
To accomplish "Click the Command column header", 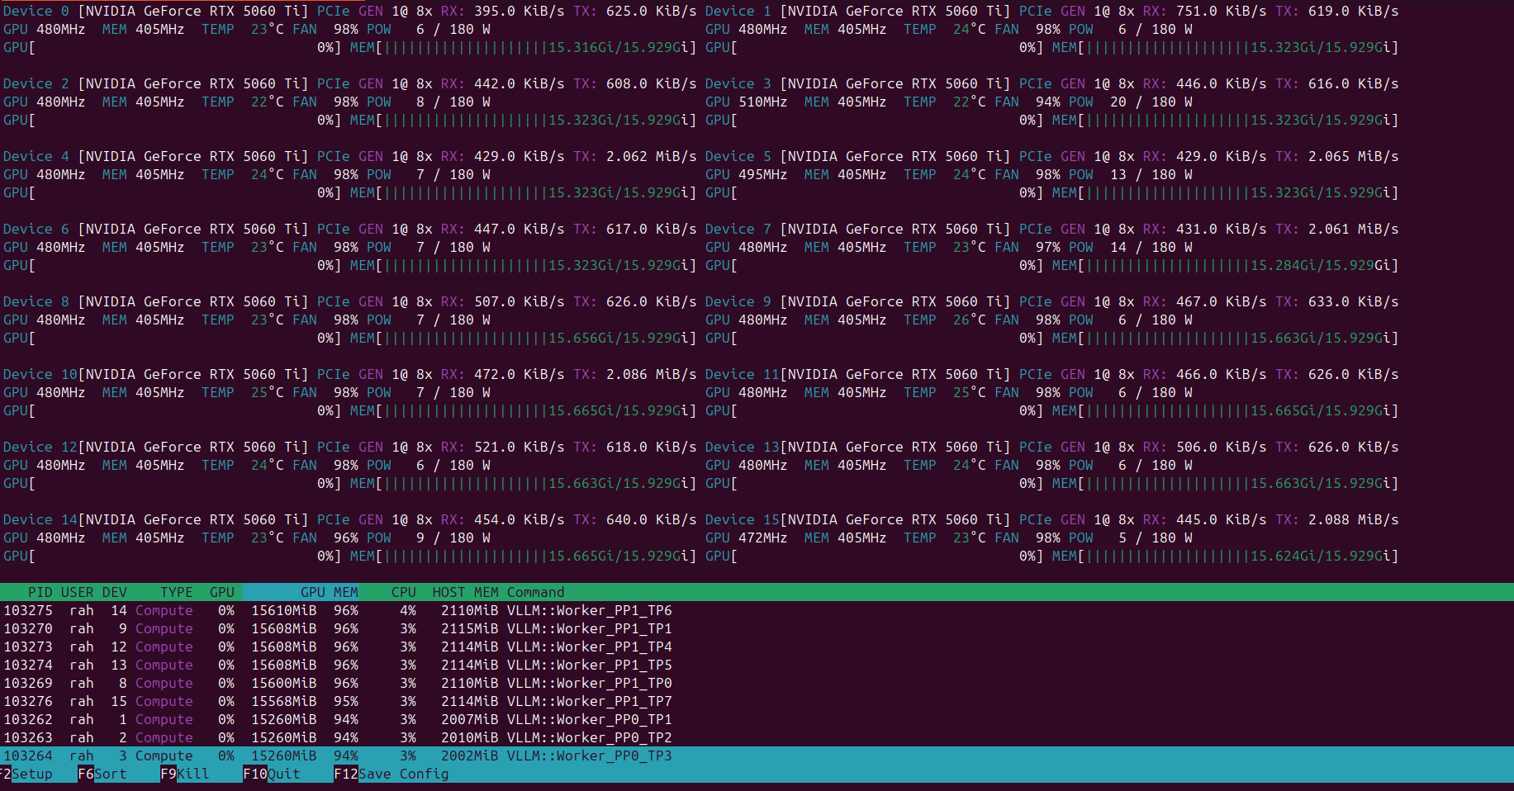I will [536, 592].
